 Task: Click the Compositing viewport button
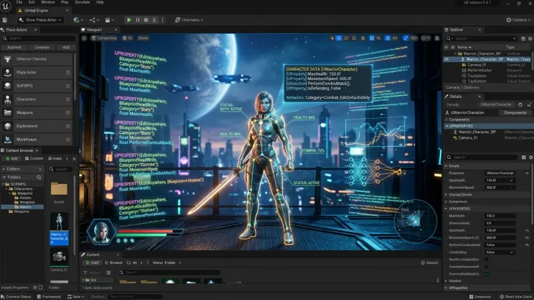click(x=104, y=38)
